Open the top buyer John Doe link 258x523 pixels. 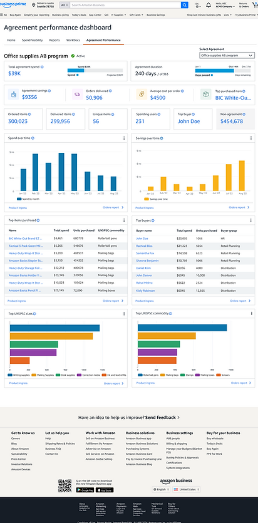coord(188,121)
